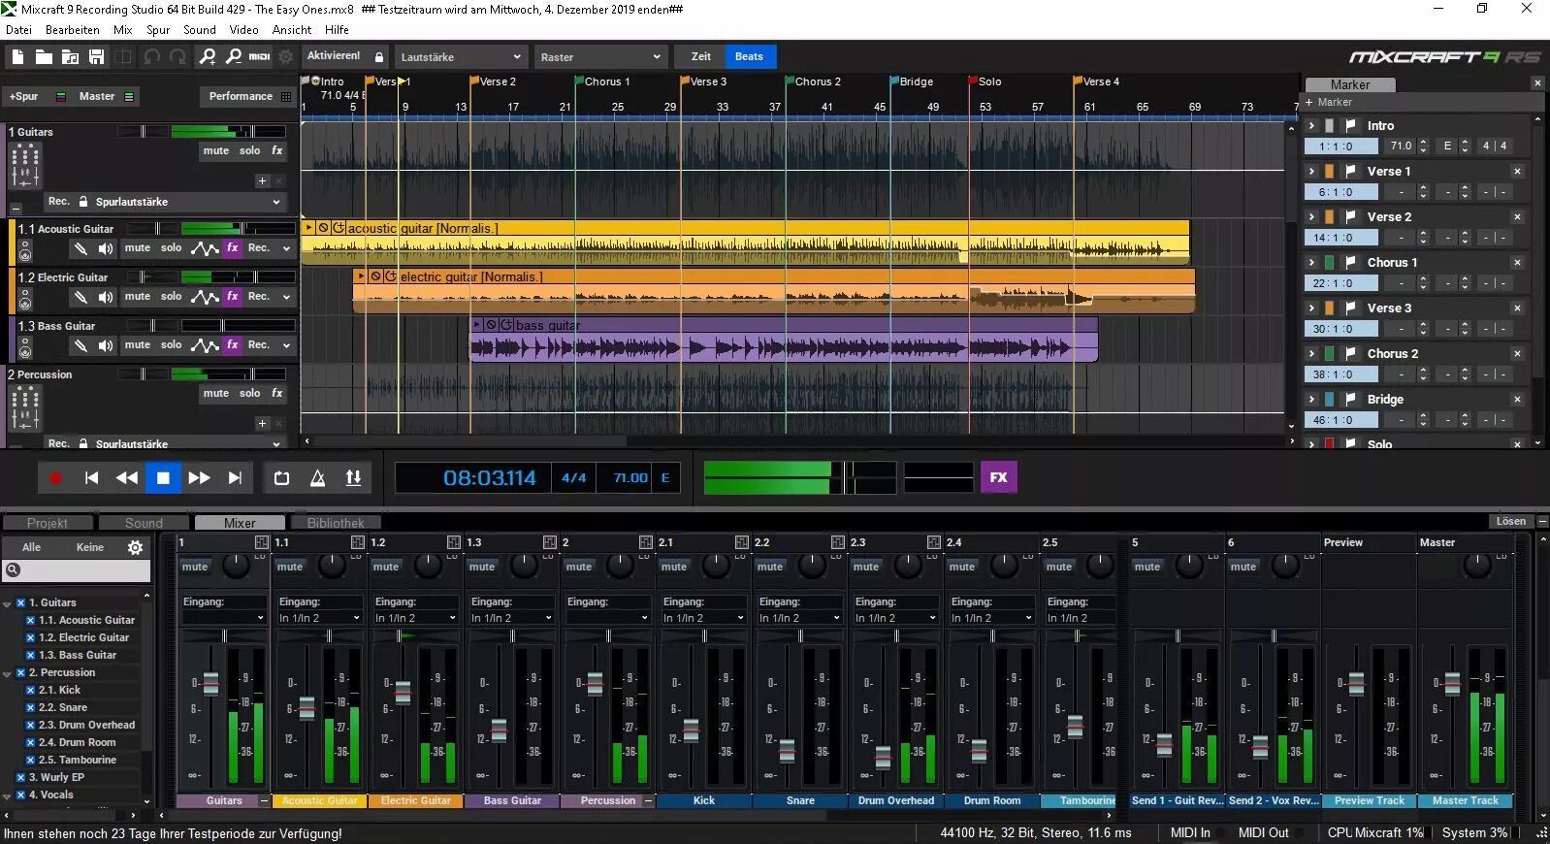
Task: Toggle the metronome icon
Action: click(x=317, y=477)
